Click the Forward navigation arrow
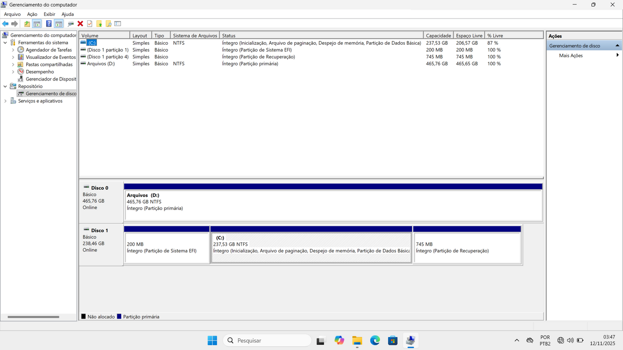The width and height of the screenshot is (623, 350). tap(14, 24)
